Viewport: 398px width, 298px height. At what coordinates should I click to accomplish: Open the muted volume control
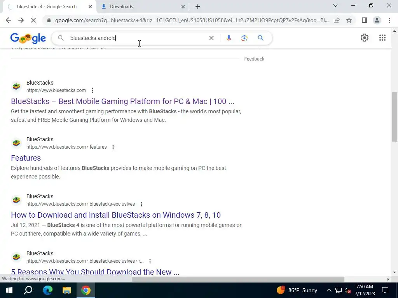point(347,290)
